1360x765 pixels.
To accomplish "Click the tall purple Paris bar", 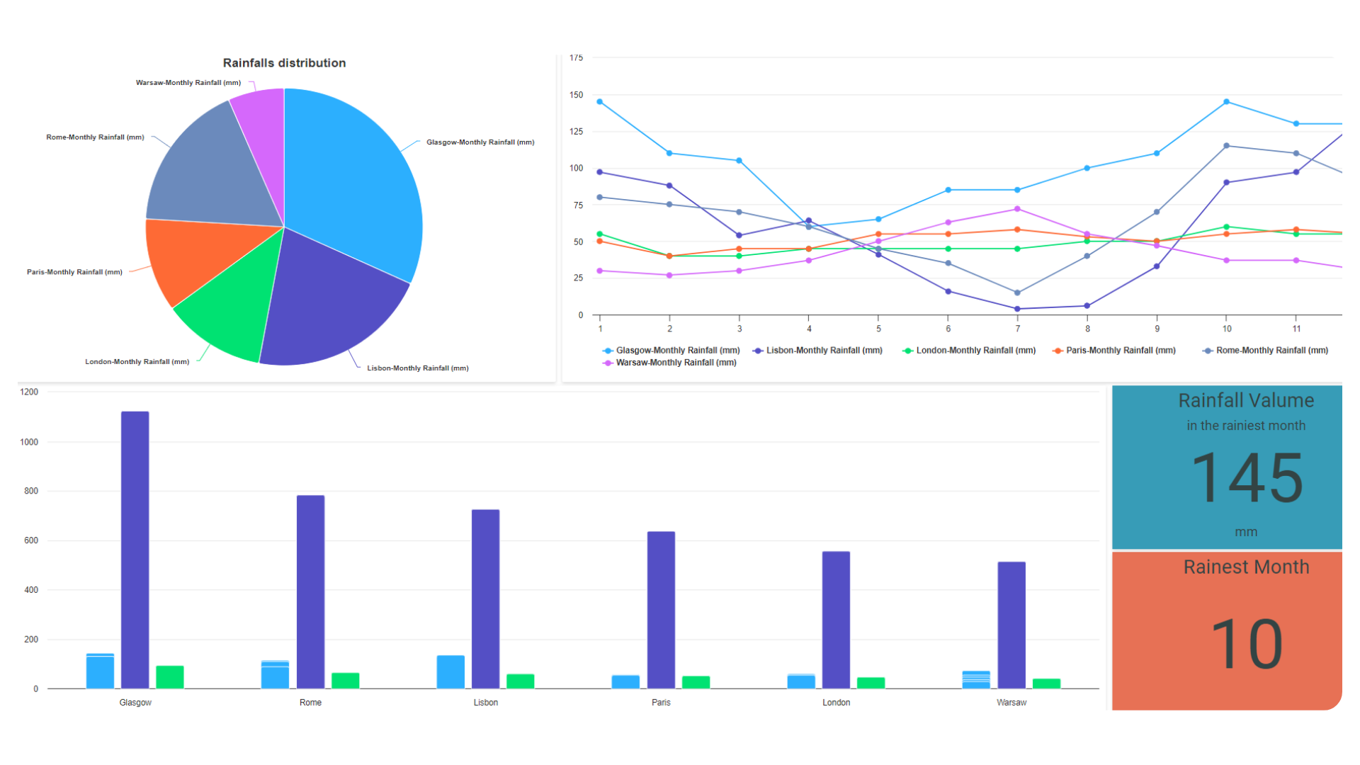I will point(661,610).
